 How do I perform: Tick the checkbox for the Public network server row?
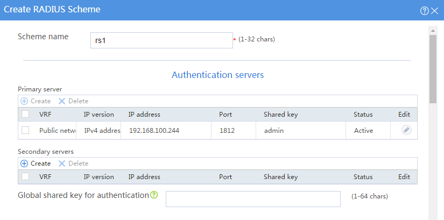coord(25,130)
